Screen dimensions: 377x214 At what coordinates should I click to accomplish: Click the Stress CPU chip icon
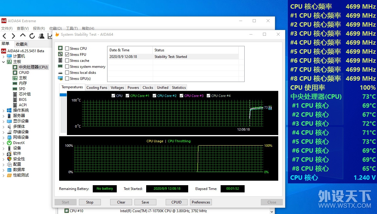60,48
